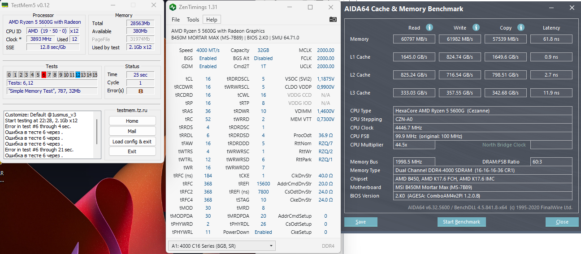Click the Used by test 2.1Gb x12 field
581x254 pixels.
click(140, 47)
